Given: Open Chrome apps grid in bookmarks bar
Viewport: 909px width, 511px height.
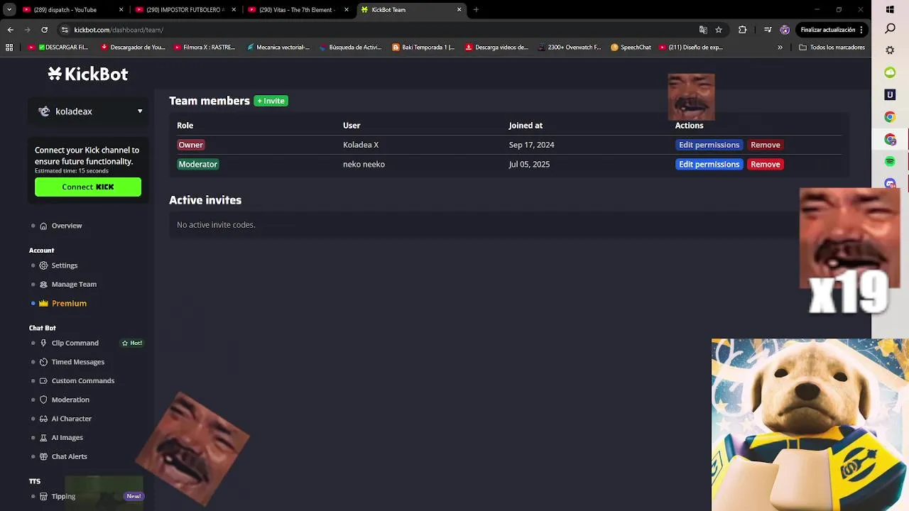Looking at the screenshot, I should point(9,48).
